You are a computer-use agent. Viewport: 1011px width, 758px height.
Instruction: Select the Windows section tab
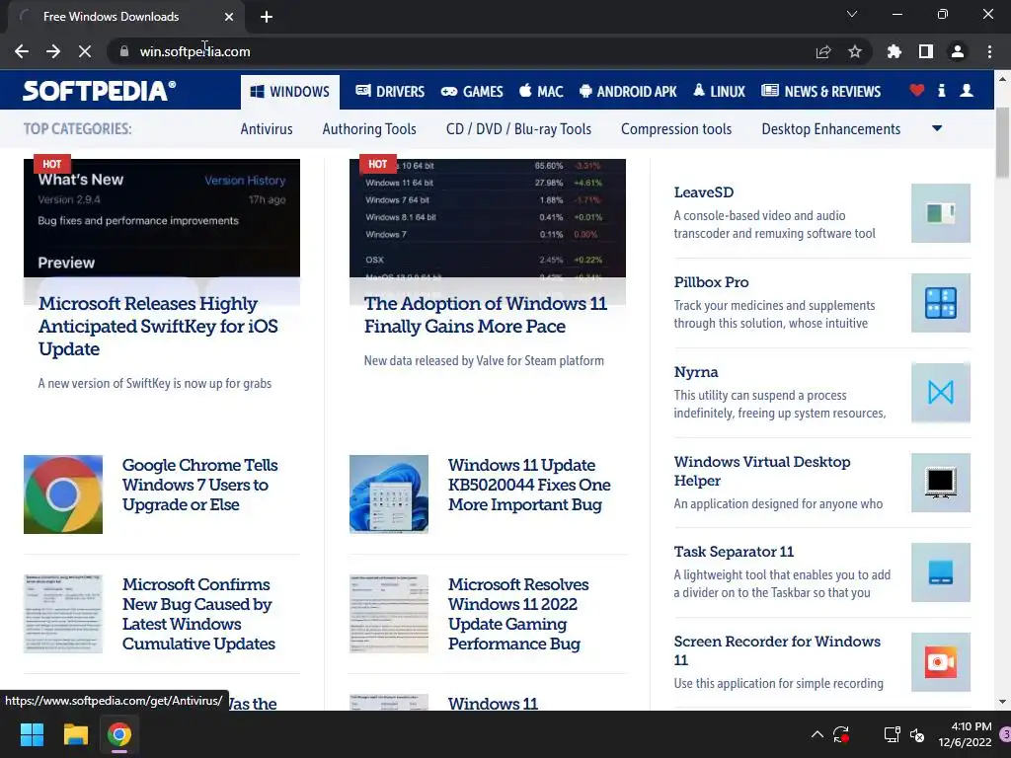point(290,92)
